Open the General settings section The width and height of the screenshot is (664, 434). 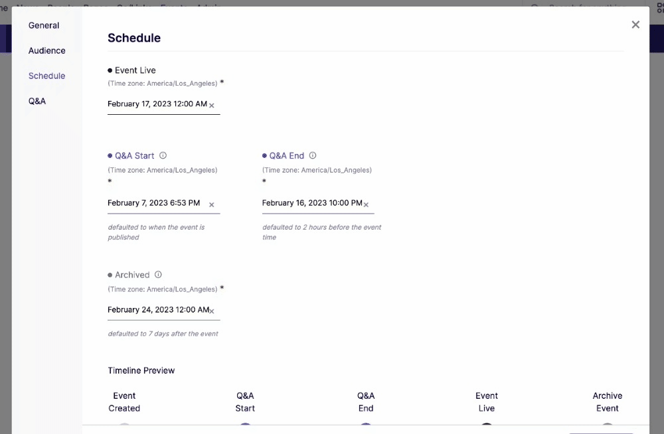coord(44,25)
